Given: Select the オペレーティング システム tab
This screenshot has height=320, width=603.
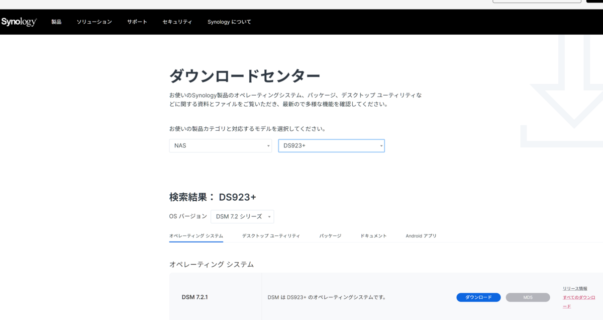Looking at the screenshot, I should point(196,235).
